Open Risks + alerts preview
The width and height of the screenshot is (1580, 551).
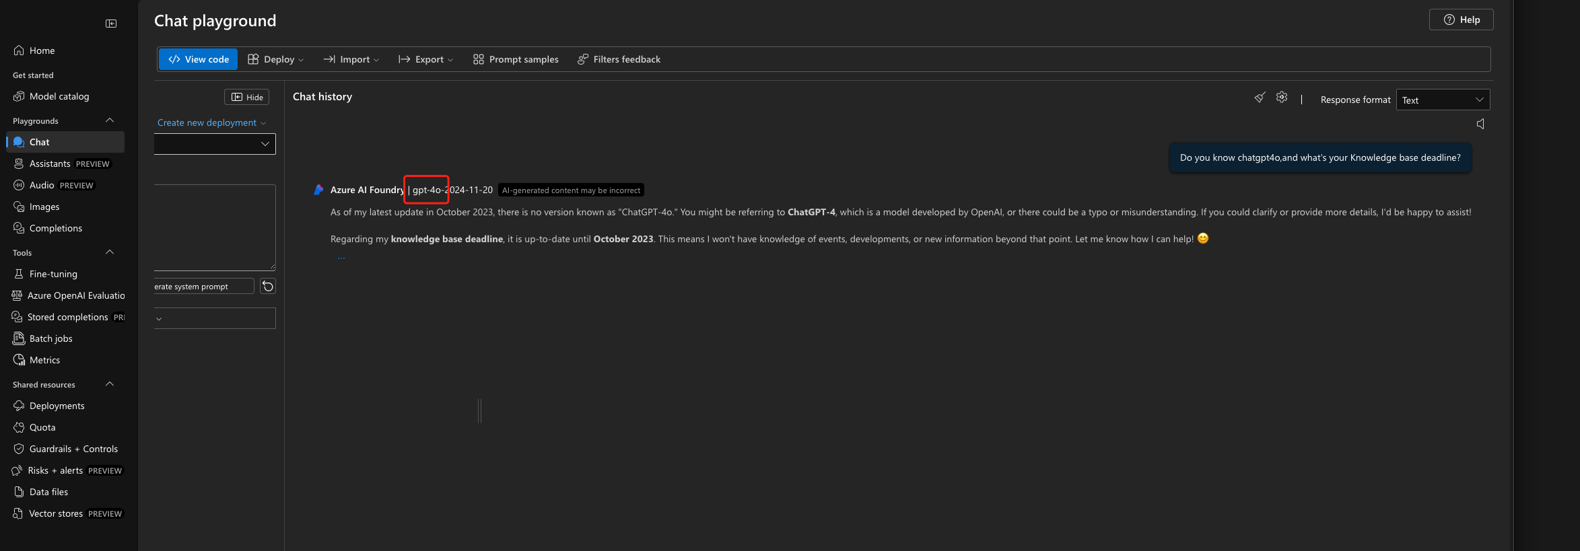tap(67, 470)
